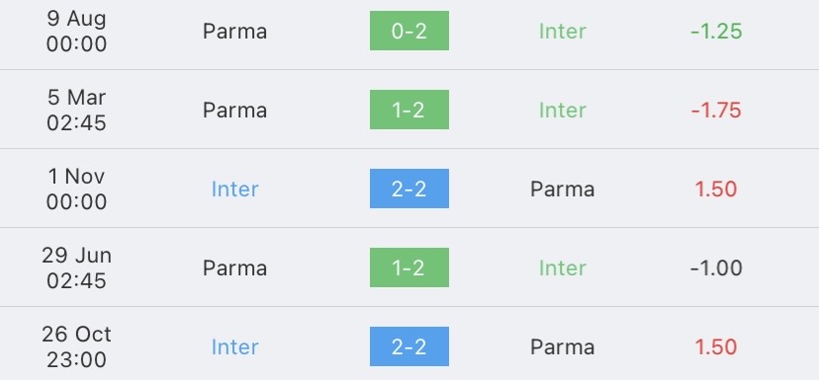Click the 1.50 handicap in 1 Nov row
The width and height of the screenshot is (819, 380).
(x=716, y=190)
